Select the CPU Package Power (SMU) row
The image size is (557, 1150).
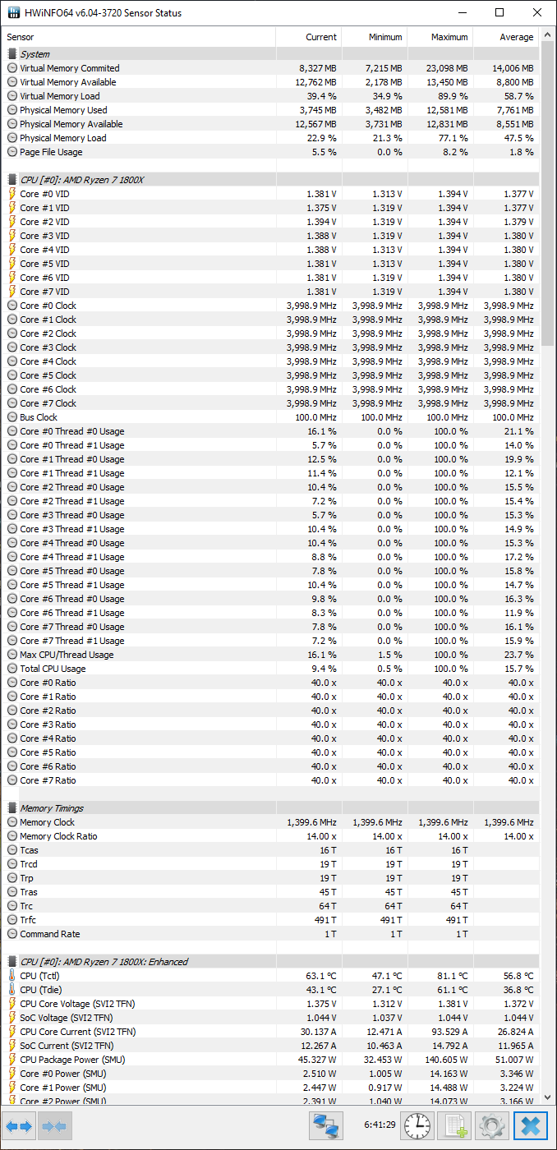pos(271,1060)
